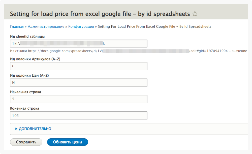Go to the Главная breadcrumb link
This screenshot has height=154, width=252.
click(17, 26)
